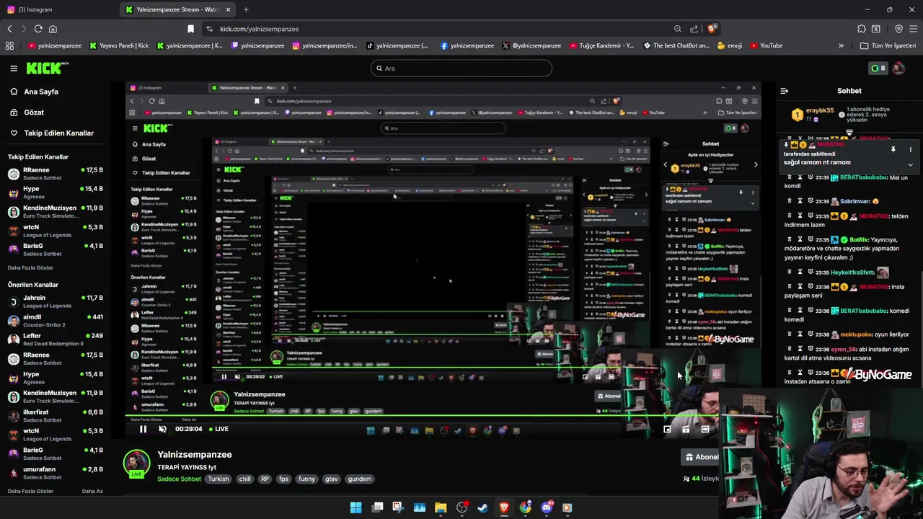Select the RP tag

click(x=265, y=479)
